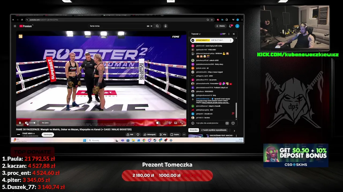Show more filter chips with right arrow
The width and height of the screenshot is (343, 192).
tap(234, 131)
